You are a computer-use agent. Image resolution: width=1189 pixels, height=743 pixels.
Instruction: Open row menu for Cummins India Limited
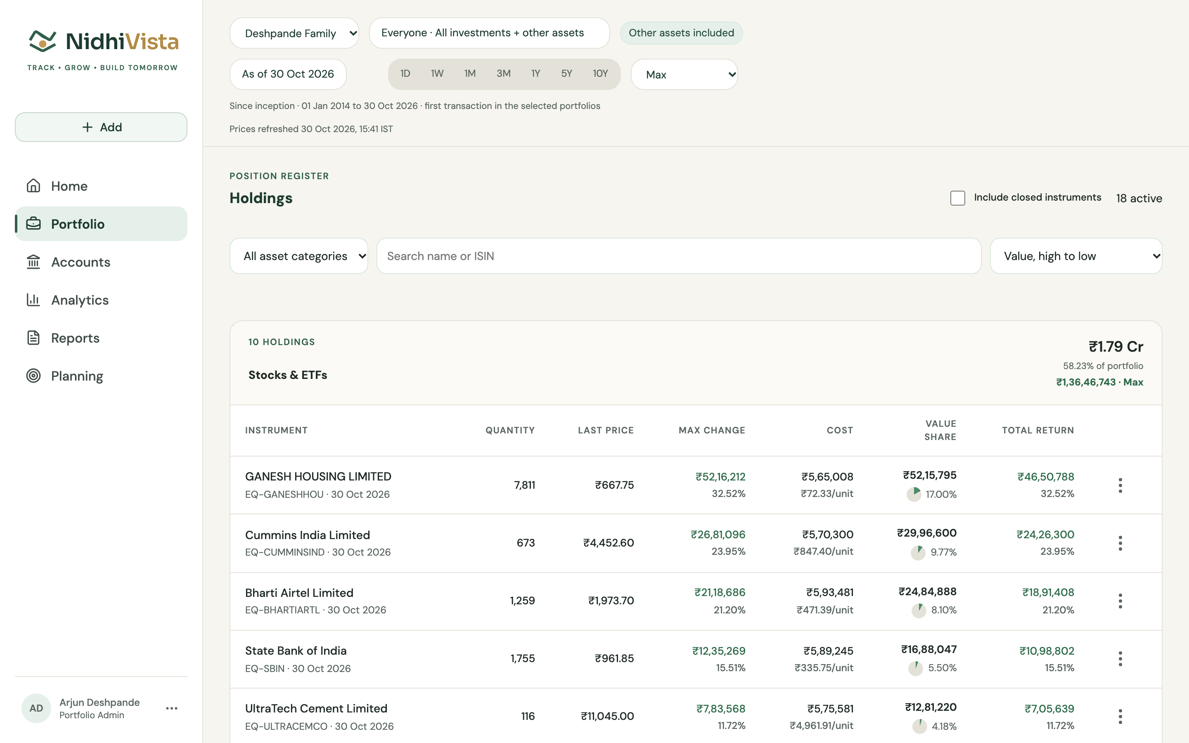[x=1120, y=543]
